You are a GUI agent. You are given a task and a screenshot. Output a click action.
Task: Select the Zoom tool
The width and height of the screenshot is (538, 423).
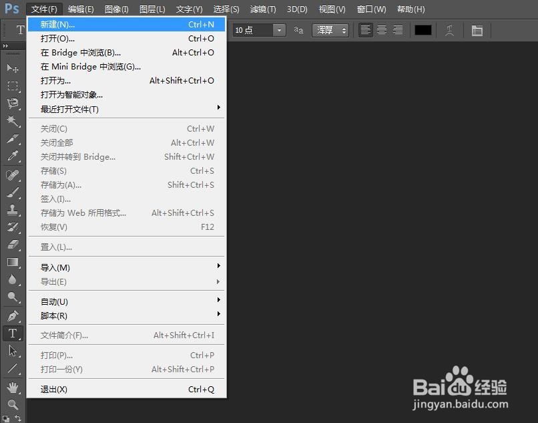pos(13,404)
